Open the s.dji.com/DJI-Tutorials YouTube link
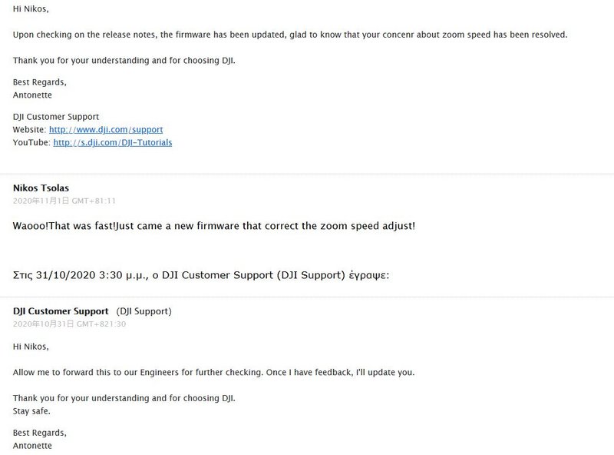 [112, 142]
